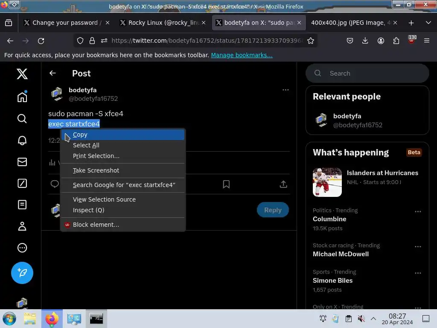Click the blue compose Post button
The width and height of the screenshot is (437, 328).
(22, 273)
